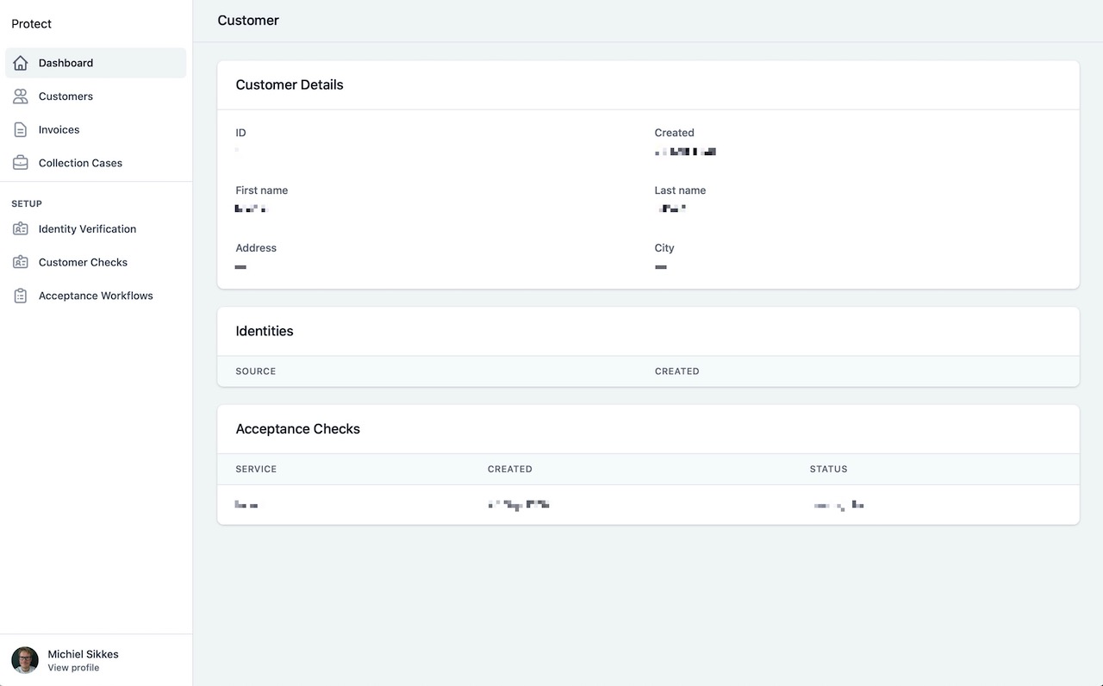Click the blurred status value
1103x686 pixels.
[x=838, y=505]
